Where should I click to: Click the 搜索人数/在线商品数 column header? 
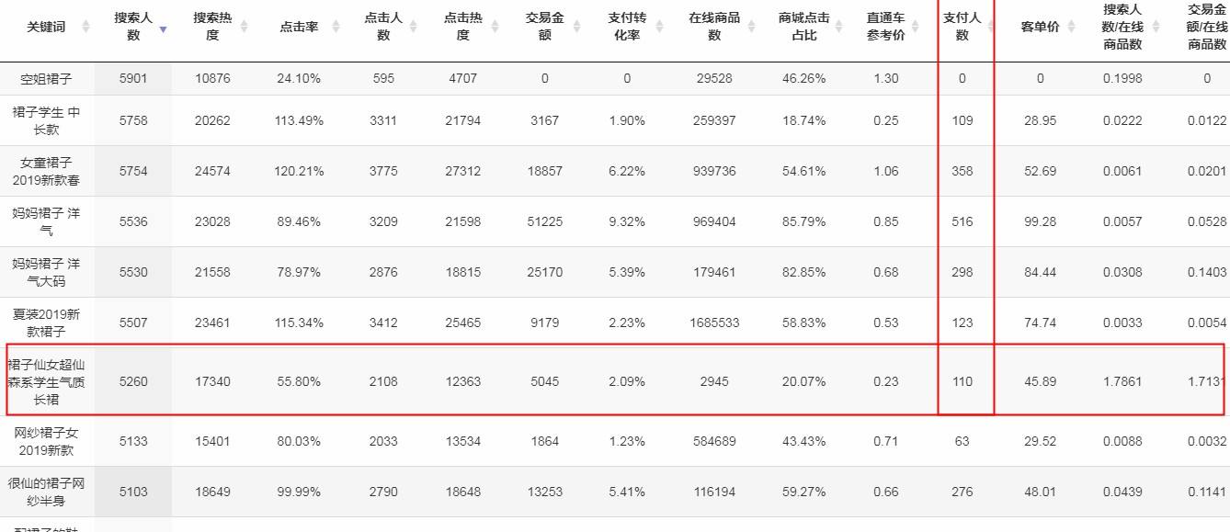point(1122,27)
